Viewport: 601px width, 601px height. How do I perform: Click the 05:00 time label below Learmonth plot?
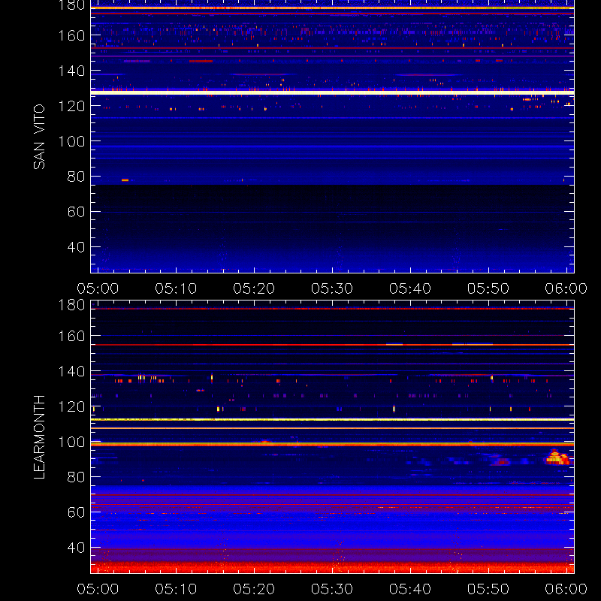click(x=98, y=589)
